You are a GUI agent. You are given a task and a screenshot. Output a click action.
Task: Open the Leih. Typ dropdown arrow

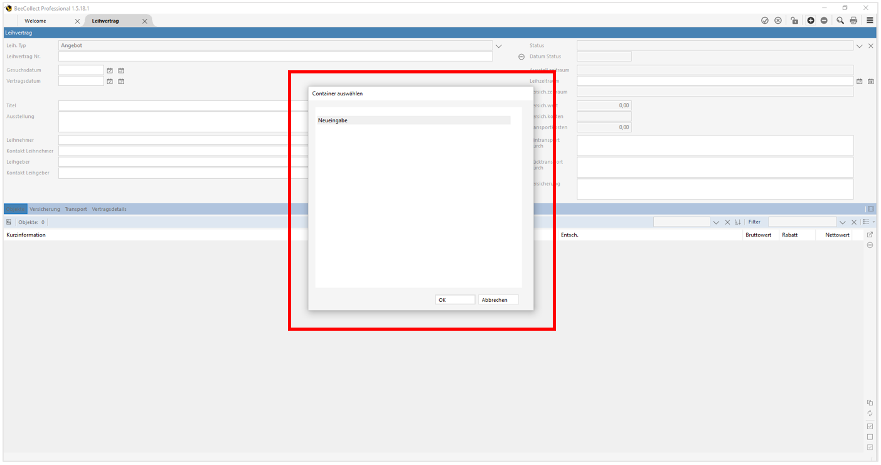(x=498, y=45)
